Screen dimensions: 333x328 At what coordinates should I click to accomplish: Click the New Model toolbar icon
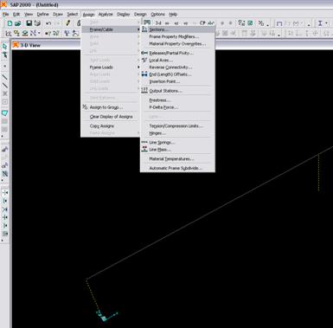click(x=10, y=23)
